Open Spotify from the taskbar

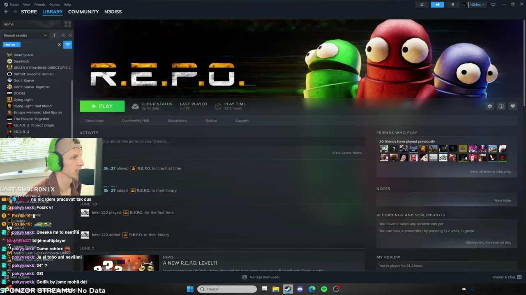tap(324, 289)
